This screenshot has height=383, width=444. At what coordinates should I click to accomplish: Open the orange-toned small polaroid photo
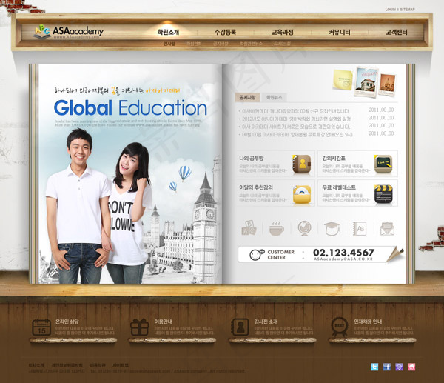387,84
